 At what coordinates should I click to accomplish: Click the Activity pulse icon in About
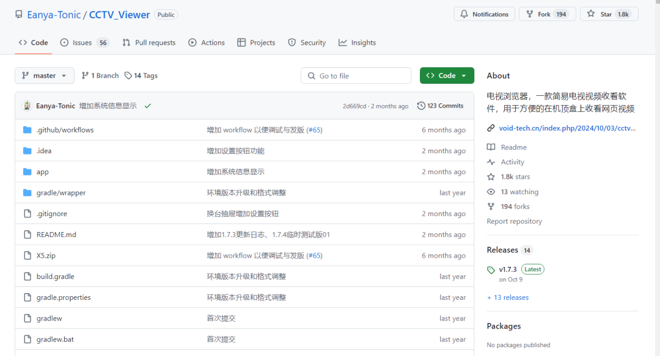(491, 162)
